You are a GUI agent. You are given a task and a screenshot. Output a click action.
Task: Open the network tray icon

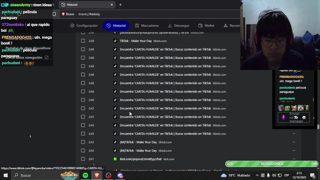point(280,175)
